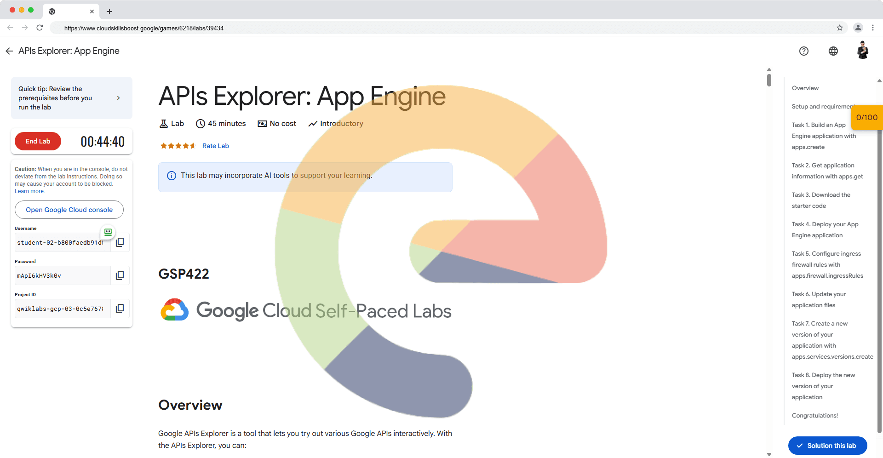The height and width of the screenshot is (458, 883).
Task: Jump to Task 5 Configure ingress firewall rules
Action: click(827, 265)
